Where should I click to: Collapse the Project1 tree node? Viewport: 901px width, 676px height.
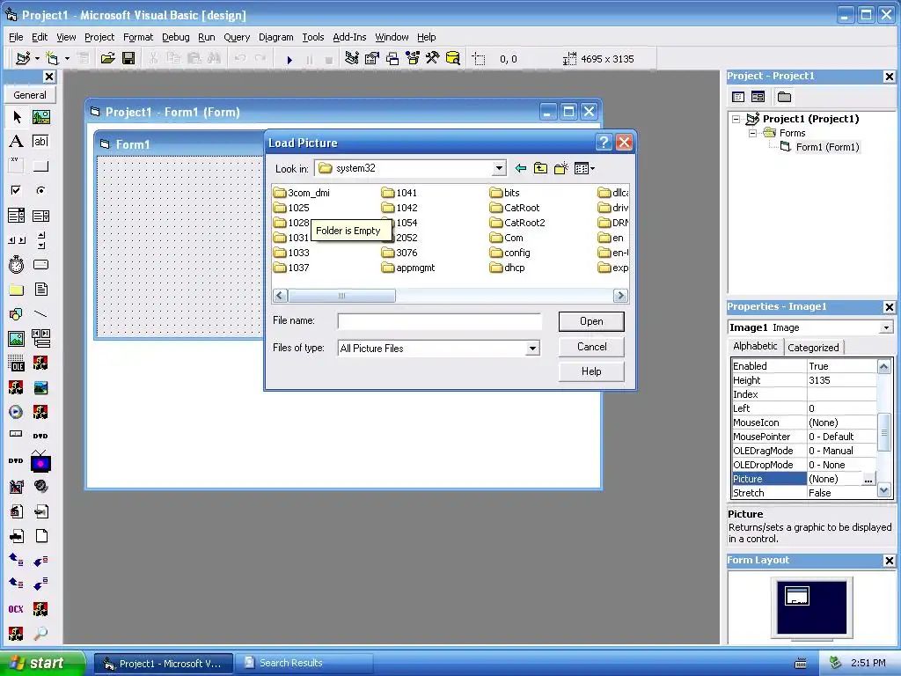[736, 119]
